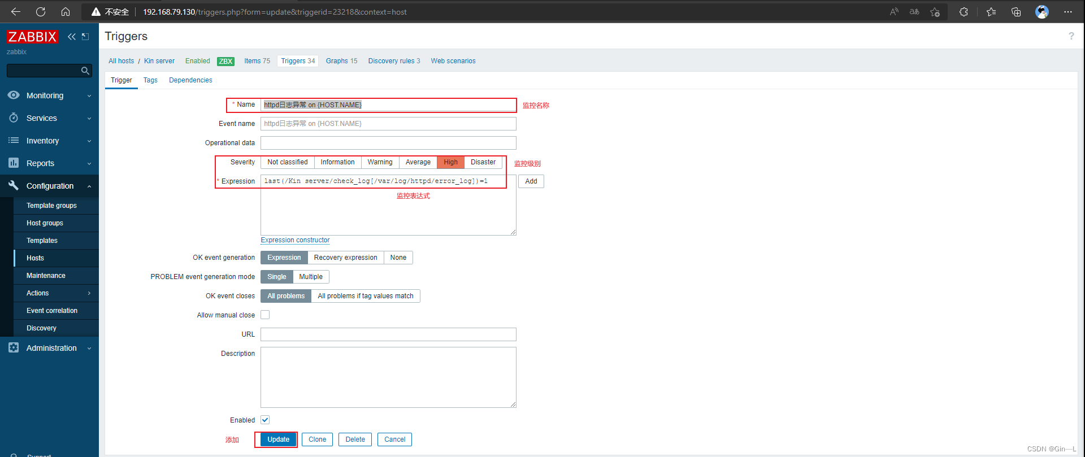Open Graphs 15 host tab
Screen dimensions: 1085x457
(341, 61)
